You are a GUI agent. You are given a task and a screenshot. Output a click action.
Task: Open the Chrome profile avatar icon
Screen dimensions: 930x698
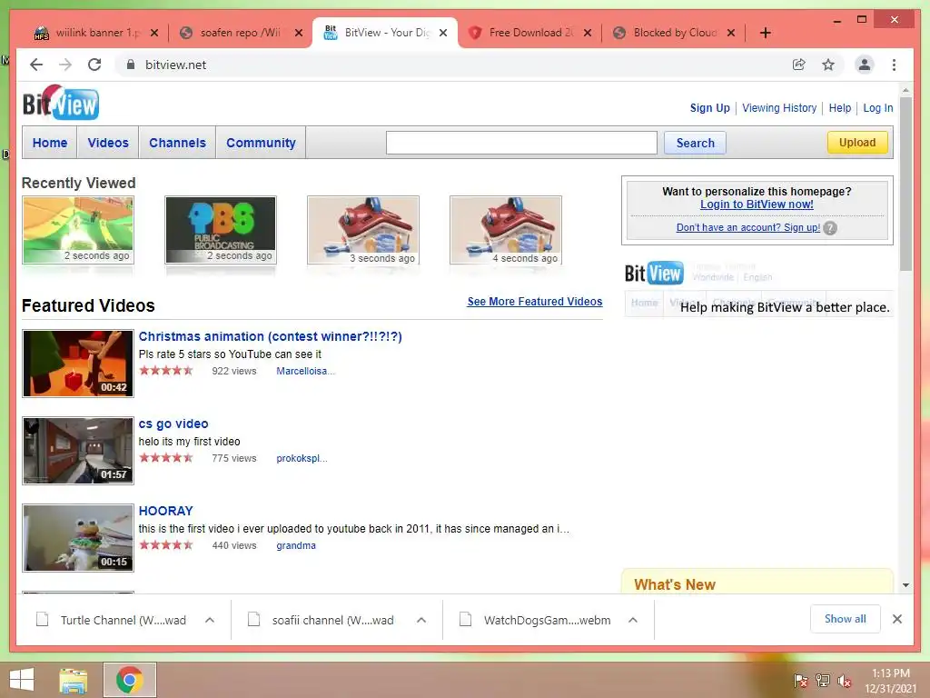(865, 65)
